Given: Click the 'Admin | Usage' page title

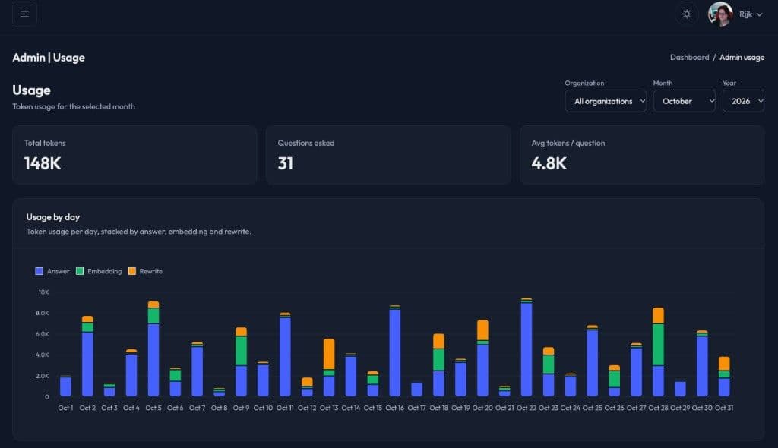Looking at the screenshot, I should (x=49, y=58).
